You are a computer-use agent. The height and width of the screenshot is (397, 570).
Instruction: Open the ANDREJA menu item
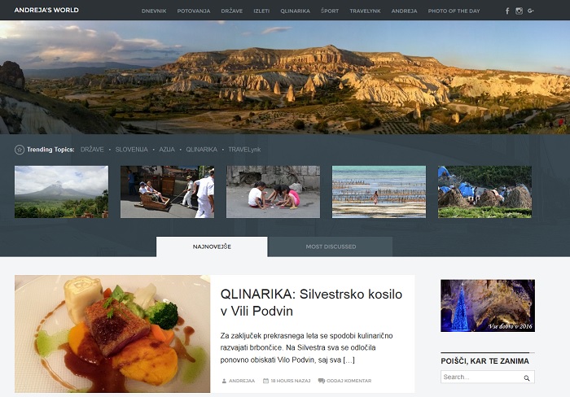(x=404, y=11)
